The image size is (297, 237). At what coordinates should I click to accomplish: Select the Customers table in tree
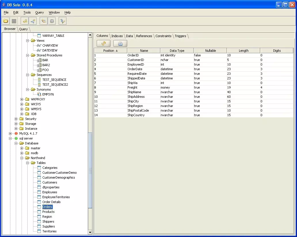pyautogui.click(x=50, y=182)
